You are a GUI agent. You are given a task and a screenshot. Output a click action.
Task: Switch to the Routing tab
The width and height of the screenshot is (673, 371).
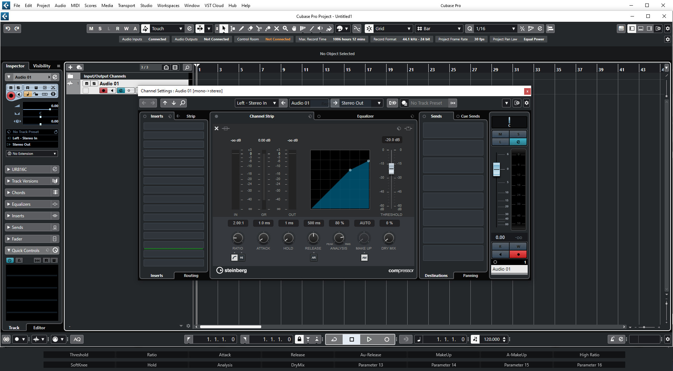(191, 276)
